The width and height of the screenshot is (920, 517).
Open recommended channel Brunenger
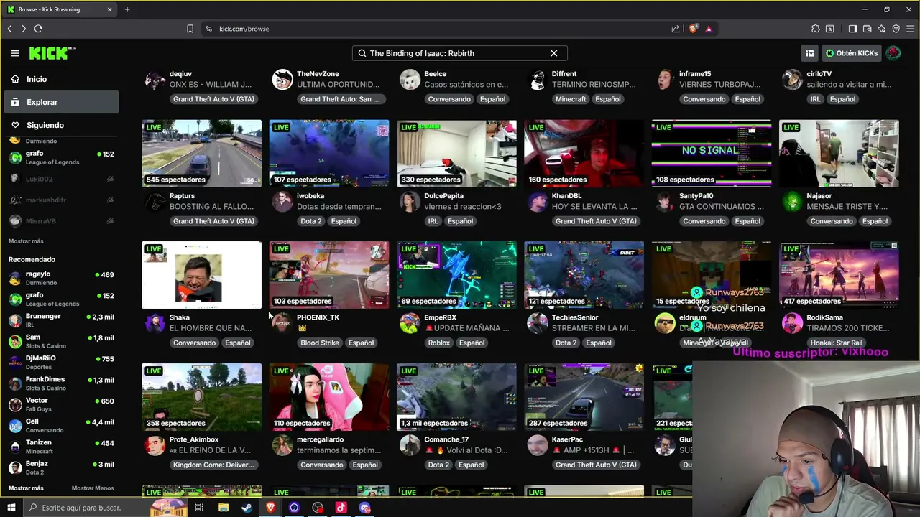(x=61, y=320)
